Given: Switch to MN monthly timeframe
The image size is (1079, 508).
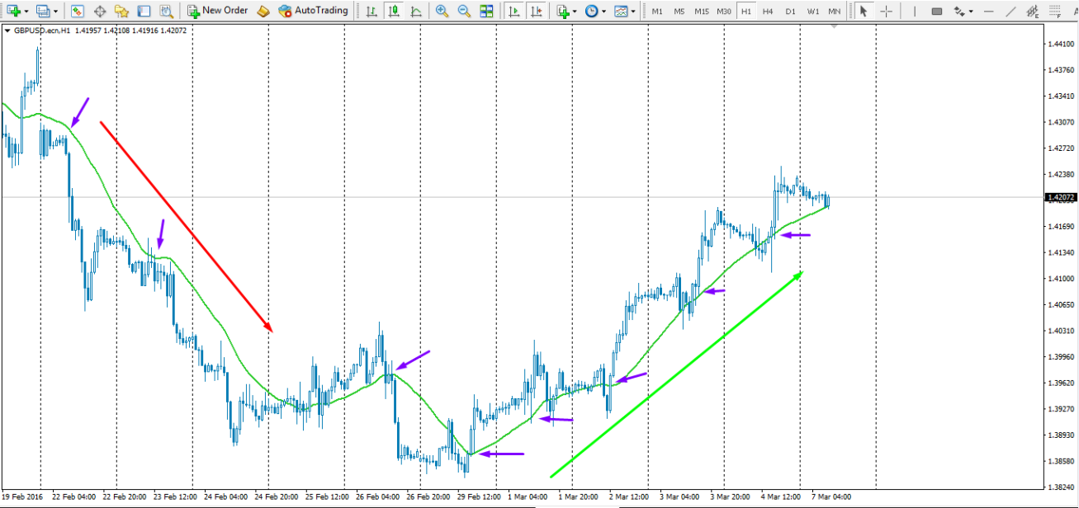Looking at the screenshot, I should coord(835,12).
